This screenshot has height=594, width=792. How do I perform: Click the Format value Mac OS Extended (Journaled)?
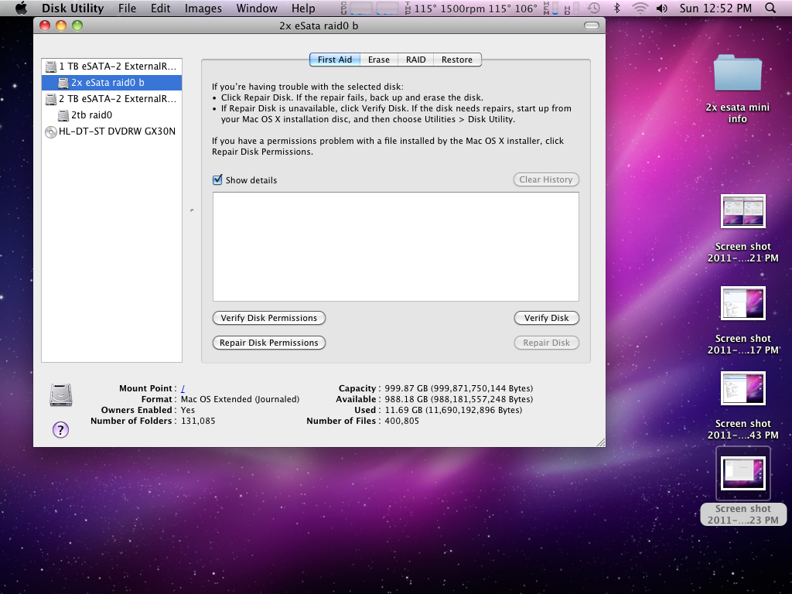[x=240, y=399]
